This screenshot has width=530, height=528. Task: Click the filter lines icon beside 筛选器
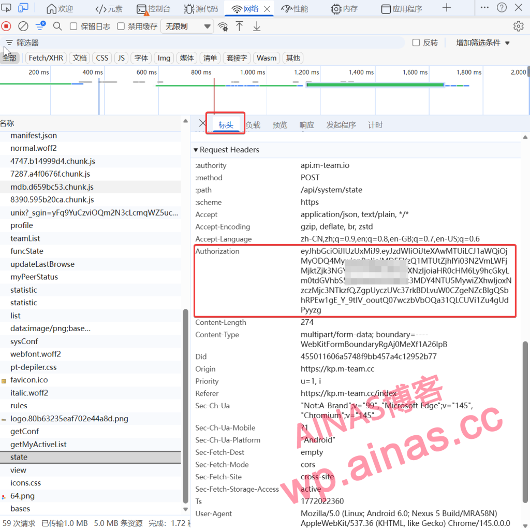coord(9,42)
